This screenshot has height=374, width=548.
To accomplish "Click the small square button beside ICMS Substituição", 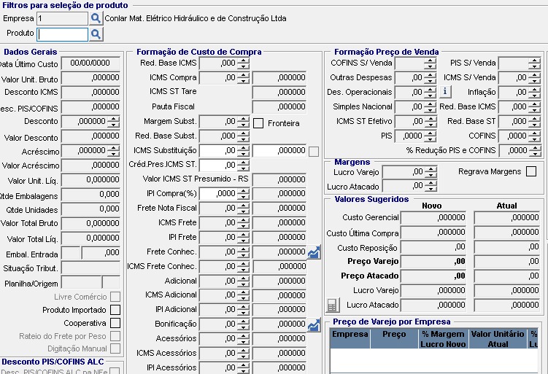I will click(x=314, y=151).
